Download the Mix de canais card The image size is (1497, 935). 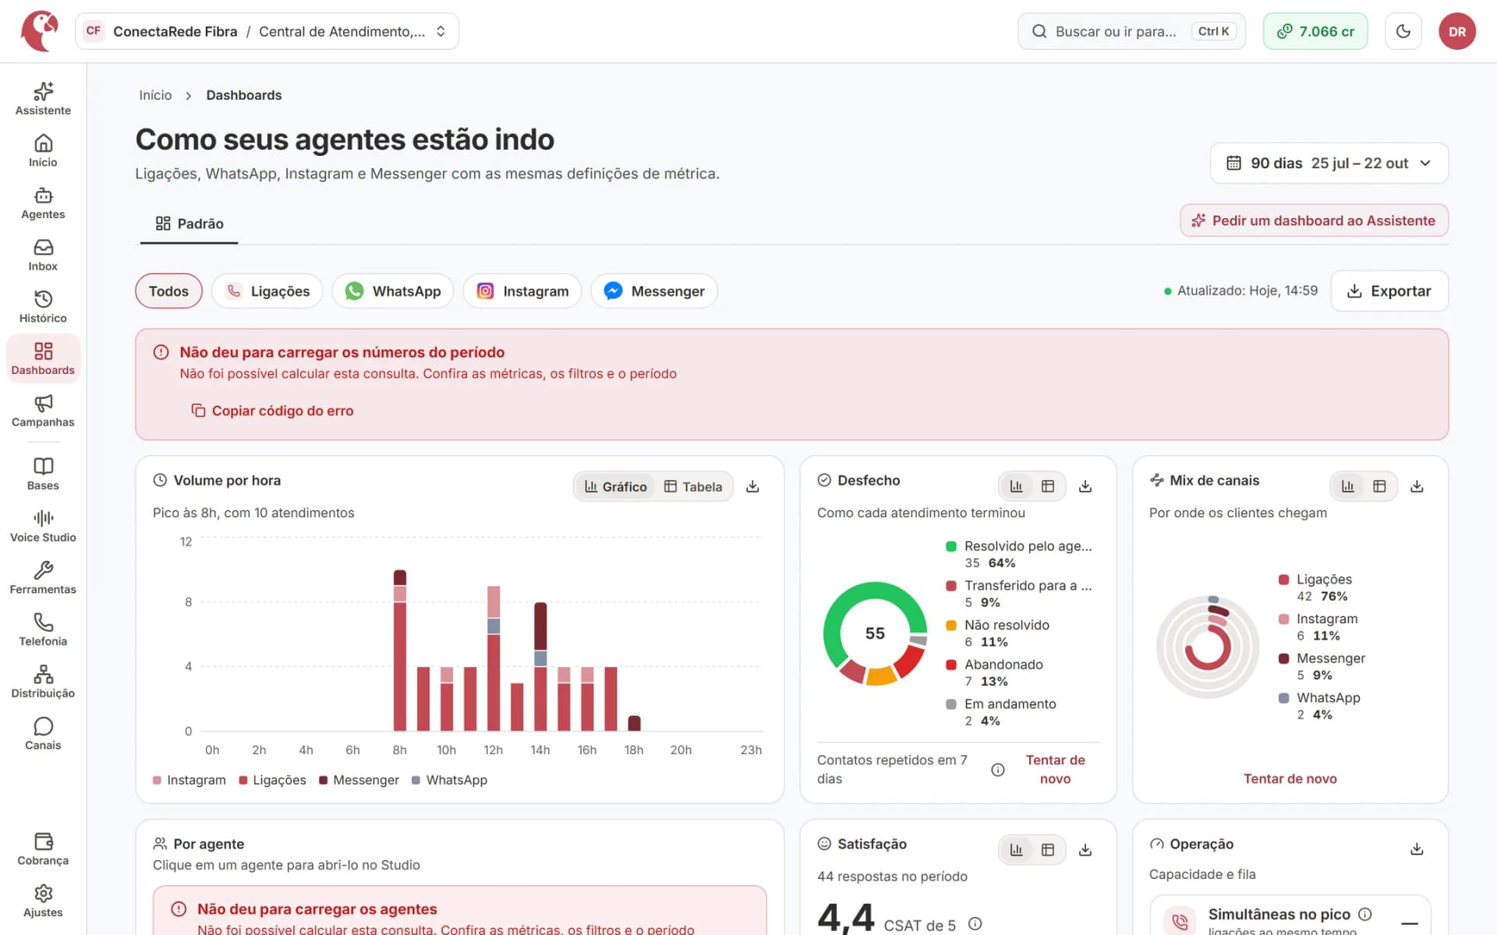(x=1417, y=486)
